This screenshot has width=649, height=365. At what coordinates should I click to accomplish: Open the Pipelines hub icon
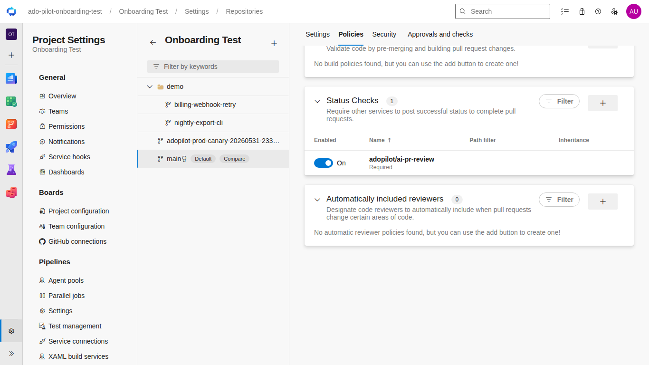[x=11, y=147]
